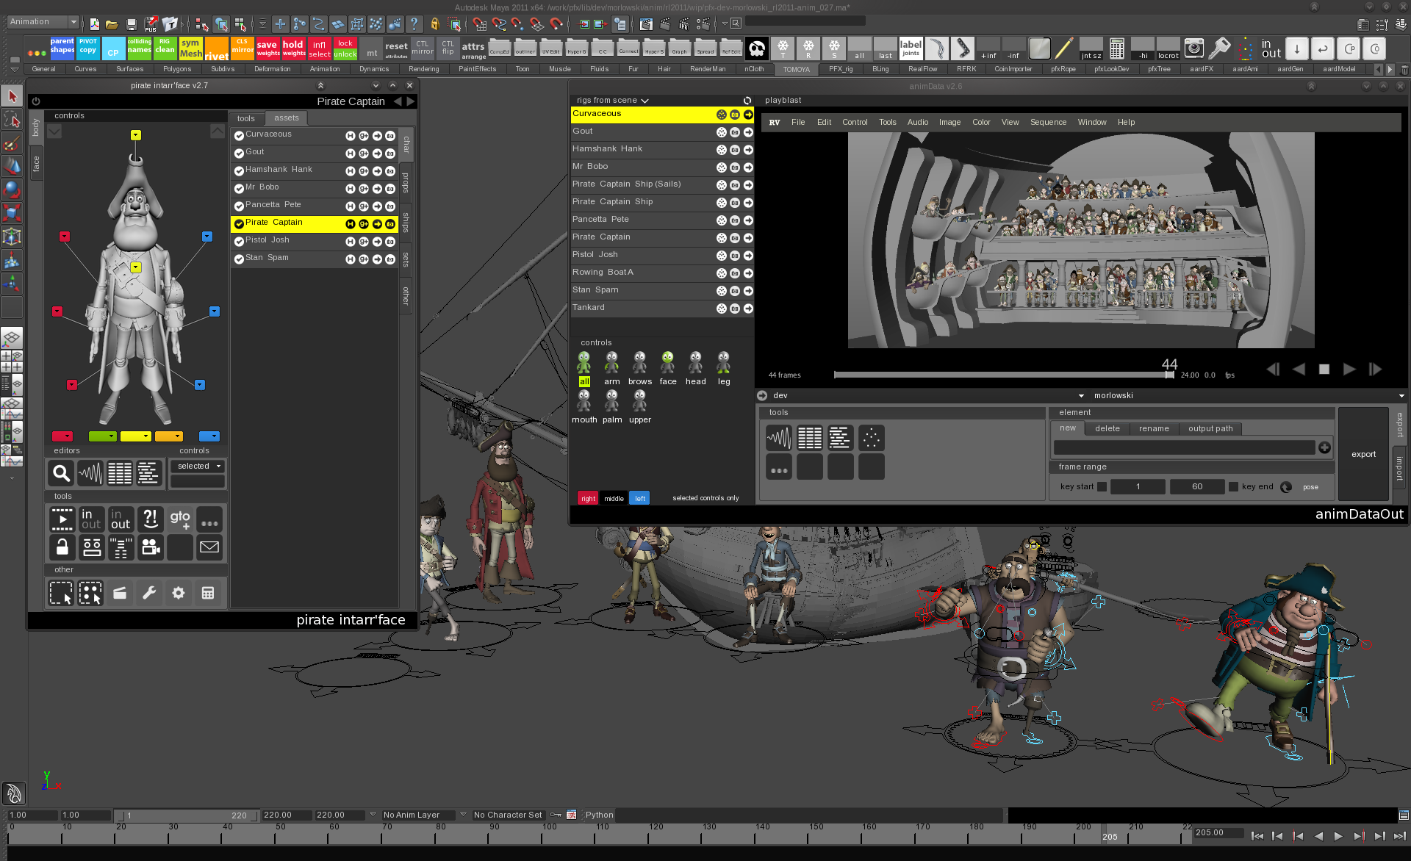Screen dimensions: 1411x861
Task: Open the green color swatch dropdown
Action: pyautogui.click(x=102, y=436)
